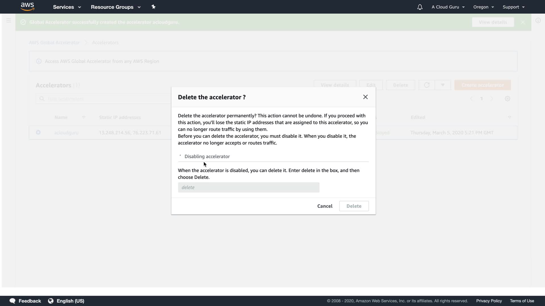Click the Delete button in dialog
Screen dimensions: 545x306
[354, 206]
